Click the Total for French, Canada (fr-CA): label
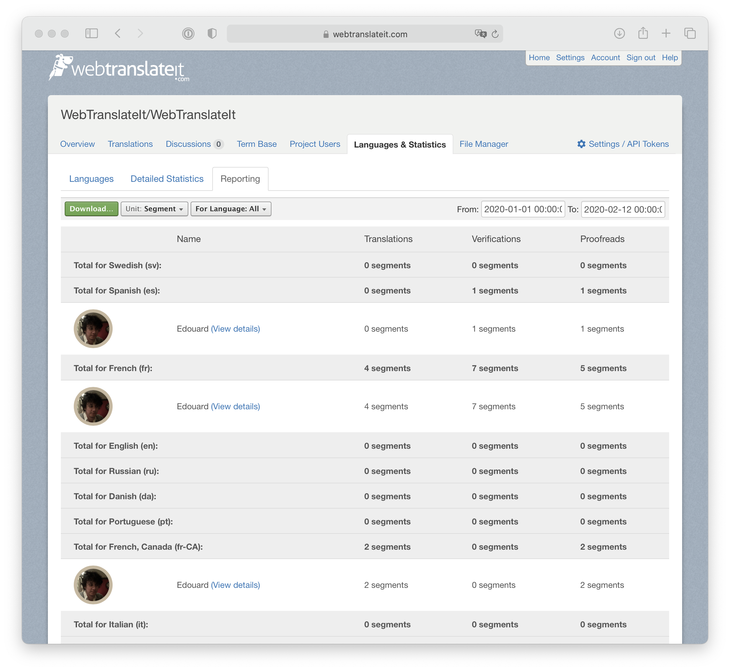Viewport: 730px width, 671px height. (138, 547)
